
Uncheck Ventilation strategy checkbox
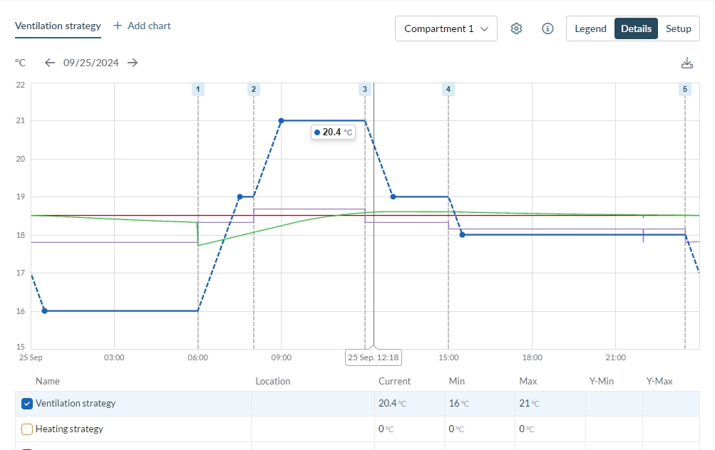coord(27,404)
